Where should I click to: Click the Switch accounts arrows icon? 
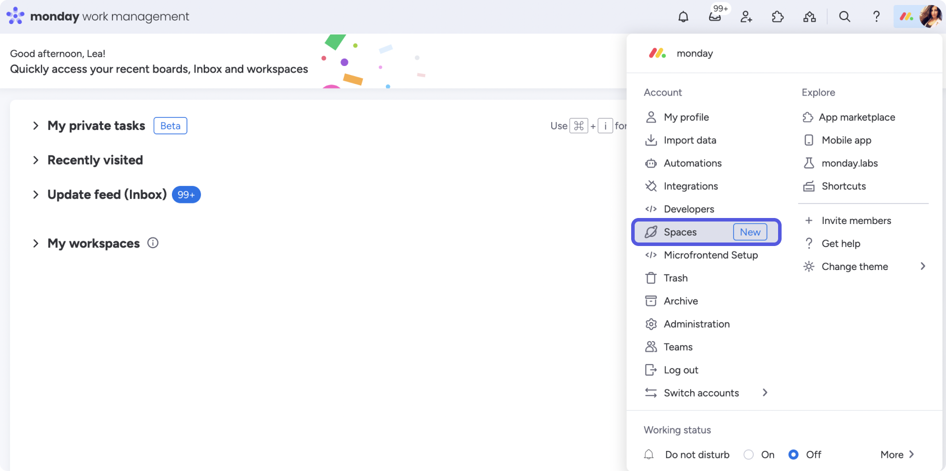tap(651, 393)
